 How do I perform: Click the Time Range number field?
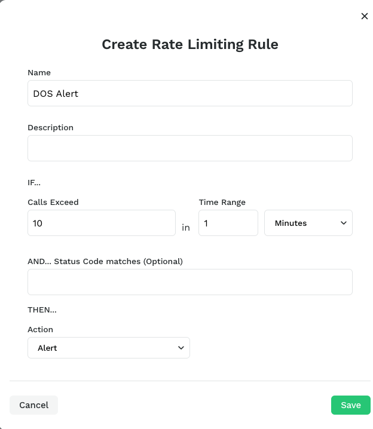tap(228, 223)
